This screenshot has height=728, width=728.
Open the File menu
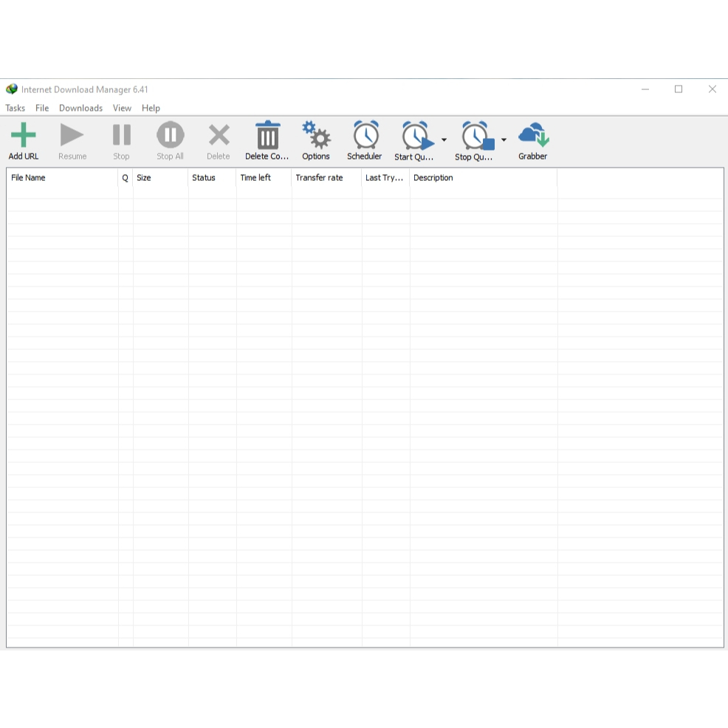(x=42, y=108)
